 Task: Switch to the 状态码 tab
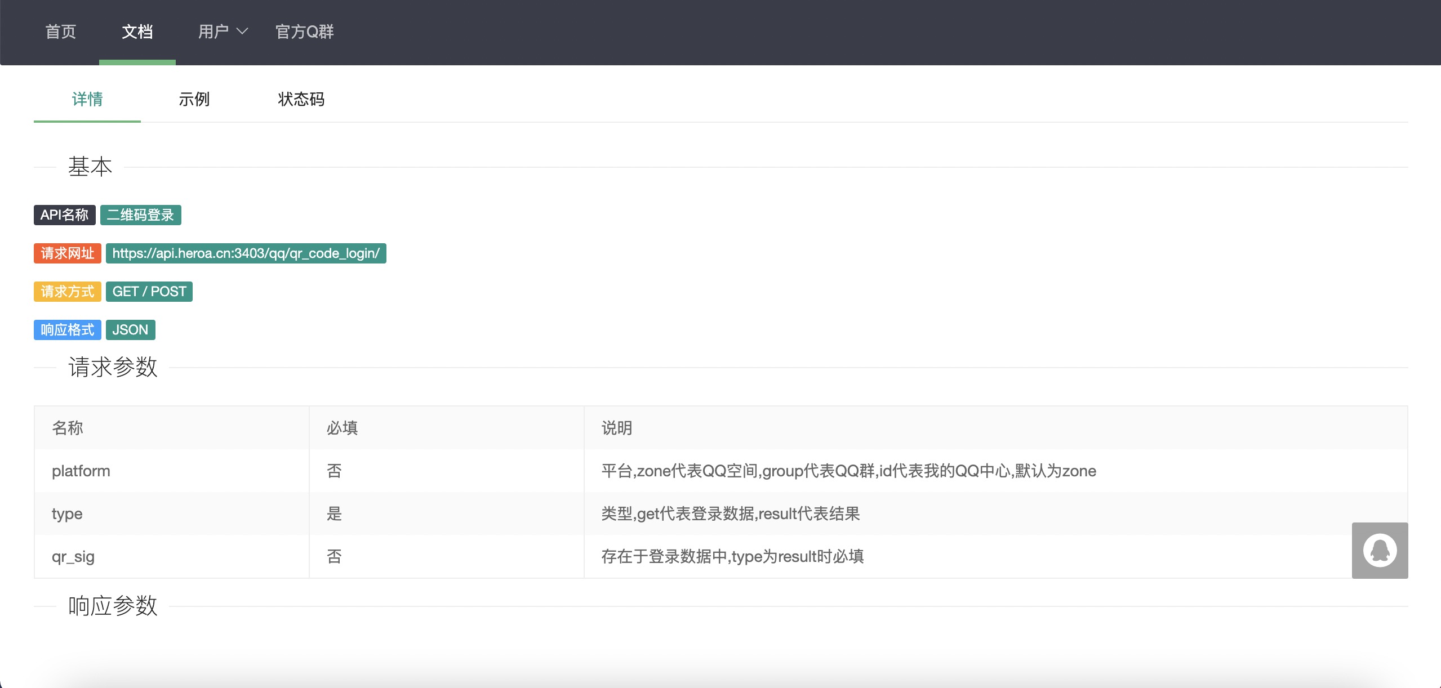click(301, 99)
